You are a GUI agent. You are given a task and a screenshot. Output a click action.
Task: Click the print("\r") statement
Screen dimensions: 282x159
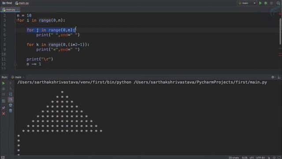click(x=40, y=59)
